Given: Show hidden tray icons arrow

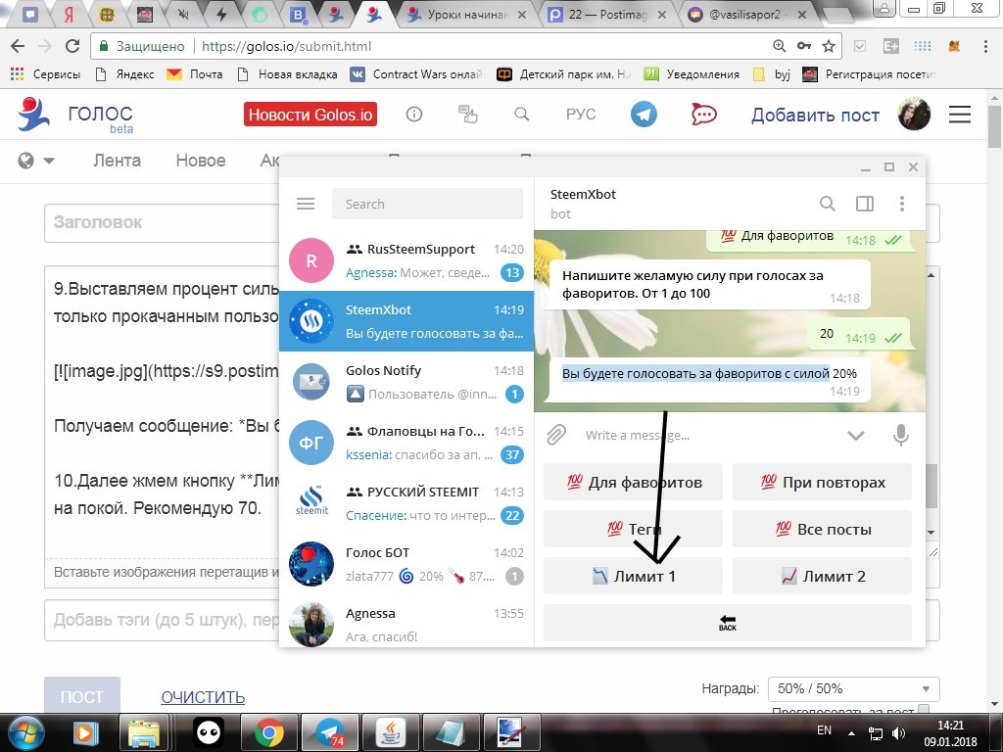Looking at the screenshot, I should tap(851, 733).
